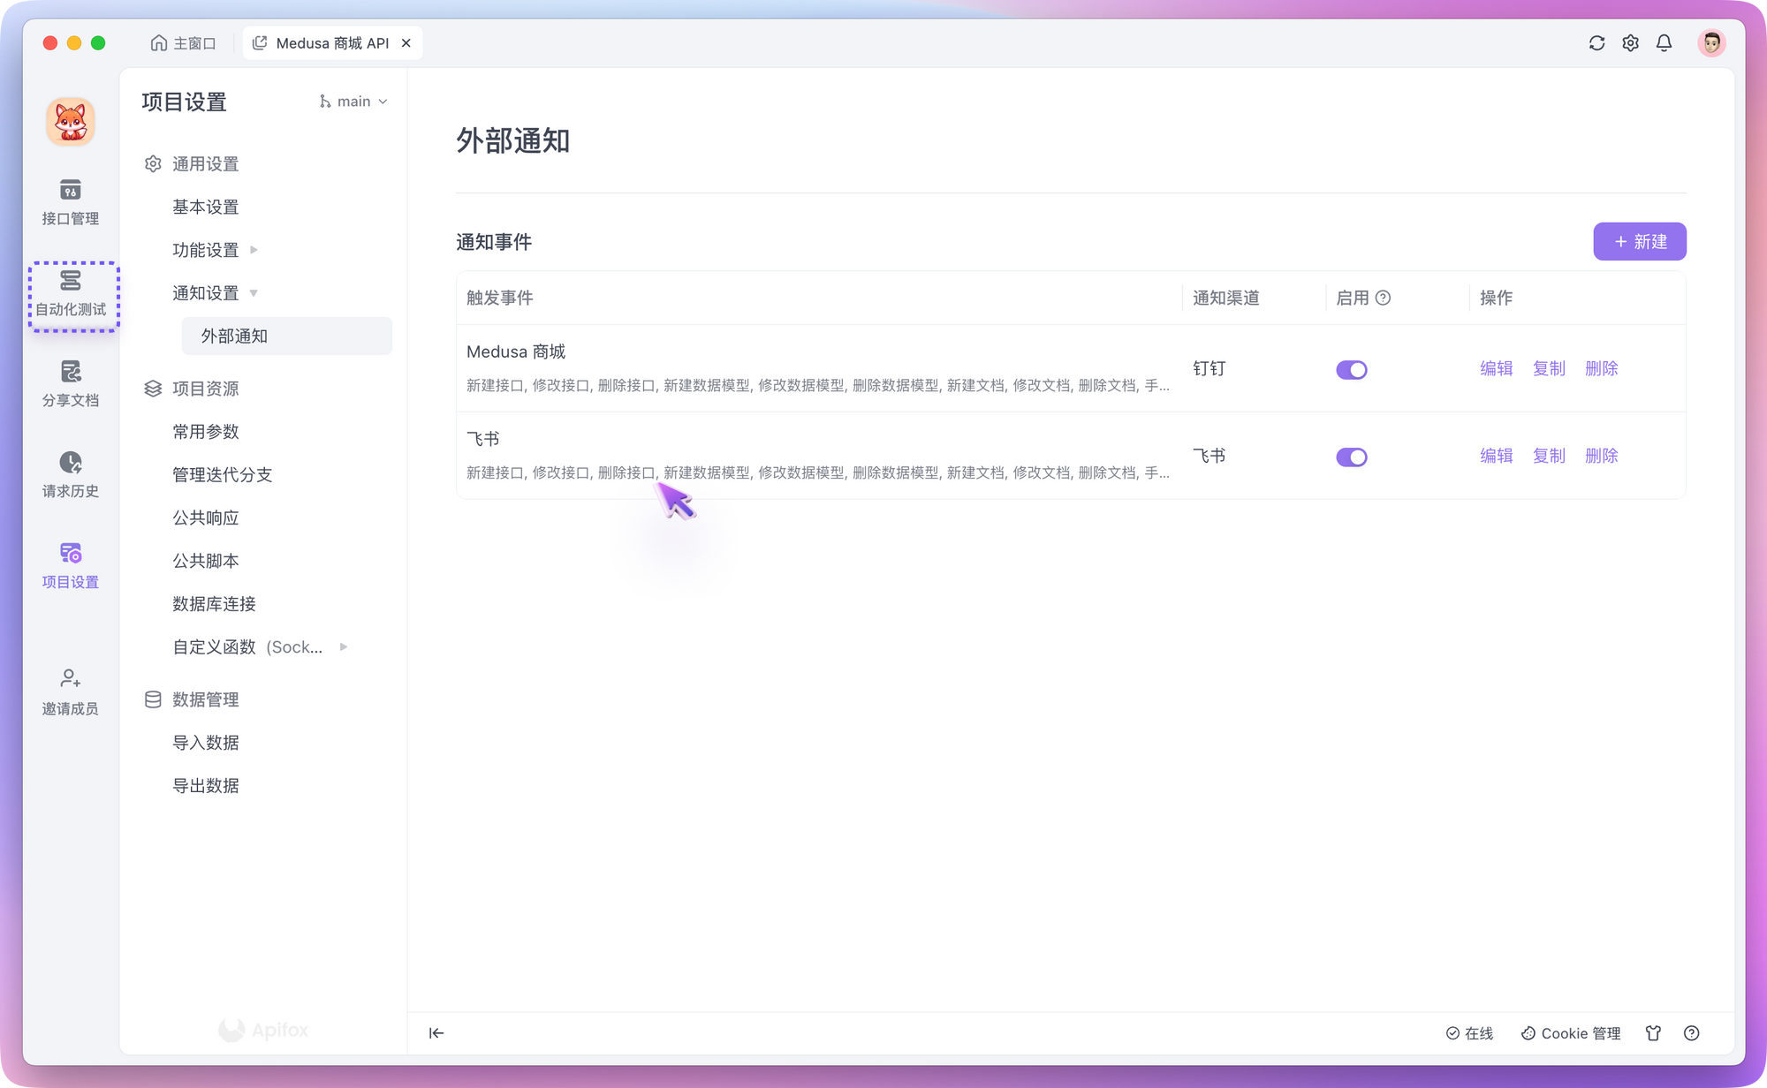Open the user profile avatar
Viewport: 1767px width, 1088px height.
(1711, 43)
